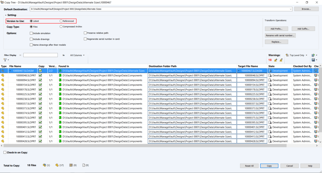322x173 pixels.
Task: Uncheck Copy box for 10000094.SLDPRT
Action: 40,80
